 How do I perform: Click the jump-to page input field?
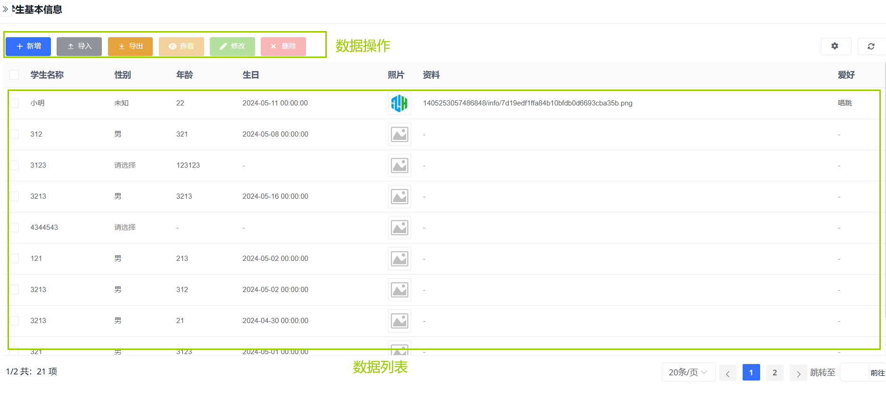(854, 372)
